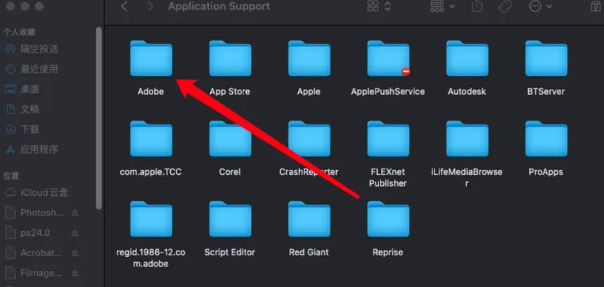604x287 pixels.
Task: Select the Acrobat... volume in sidebar
Action: [34, 253]
